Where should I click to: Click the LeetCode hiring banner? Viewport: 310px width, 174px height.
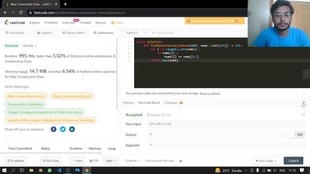pos(215,21)
